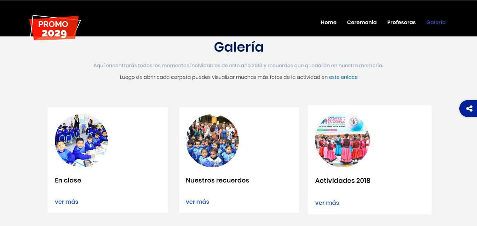Click "ver más" under Actividades 2018

coord(327,203)
